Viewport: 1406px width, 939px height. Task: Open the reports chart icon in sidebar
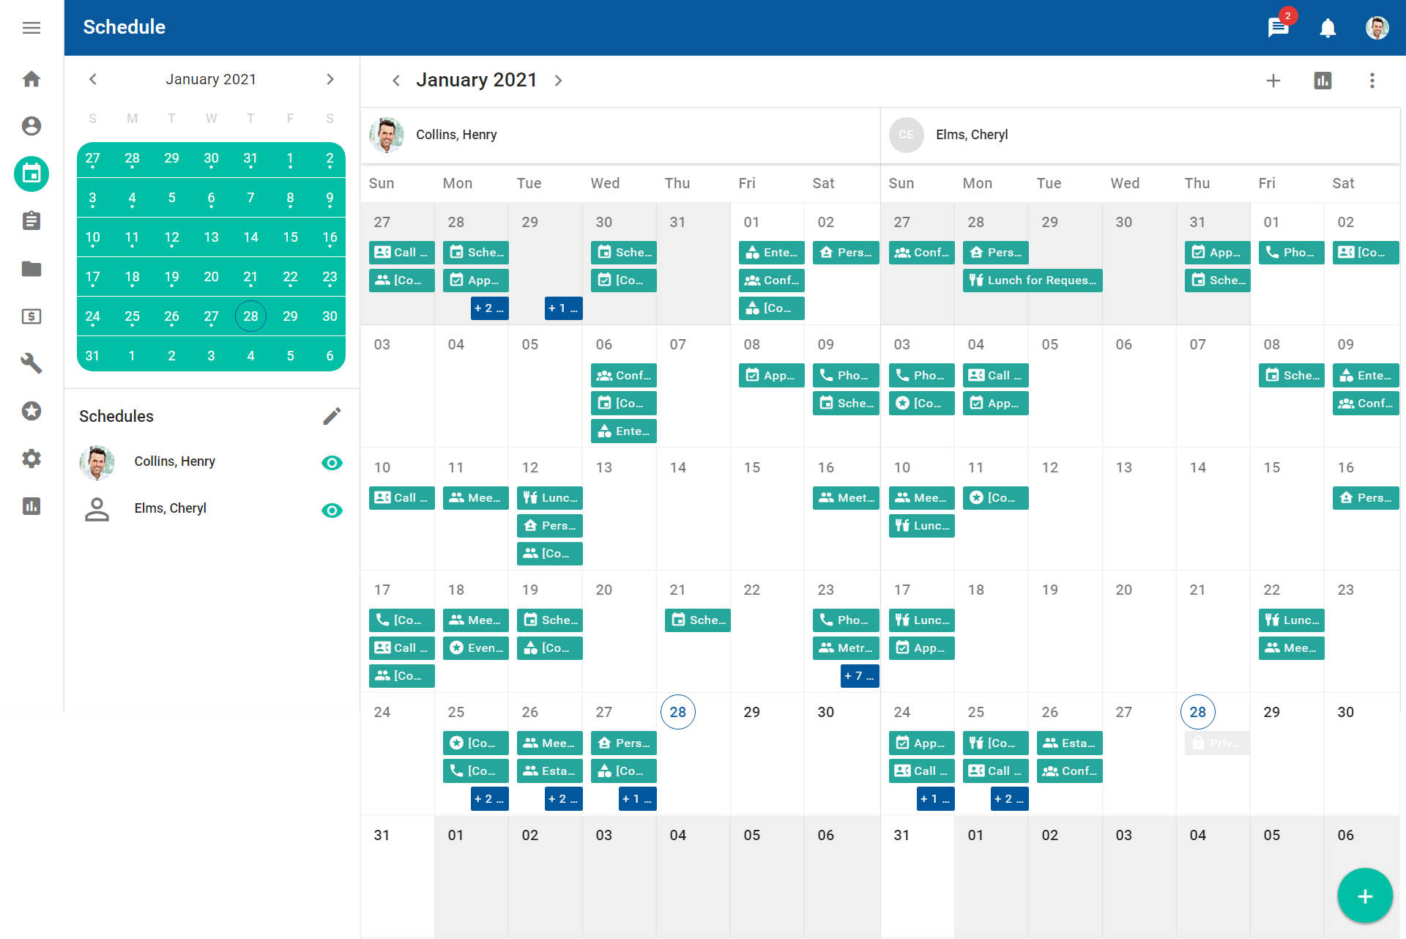(31, 506)
